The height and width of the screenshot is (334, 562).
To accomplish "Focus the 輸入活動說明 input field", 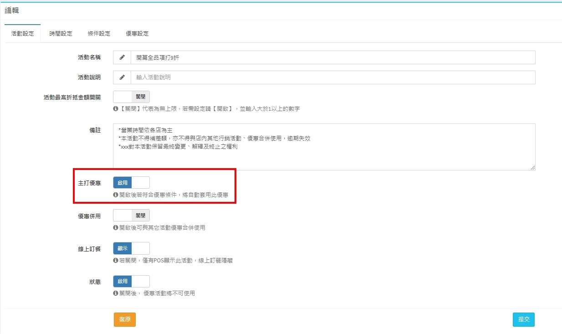I will (x=332, y=77).
